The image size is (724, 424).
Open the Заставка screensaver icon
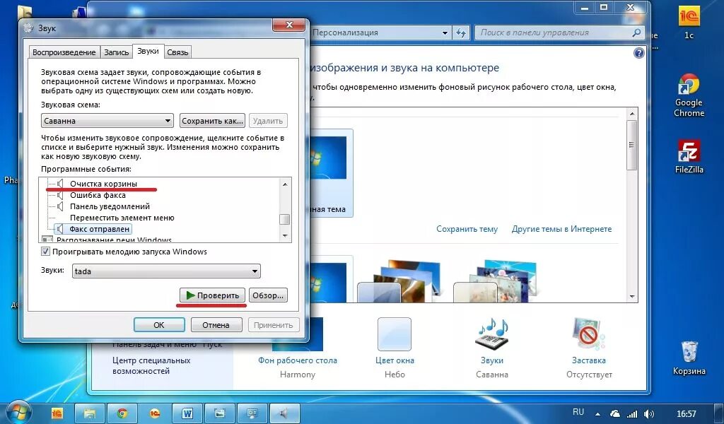588,334
